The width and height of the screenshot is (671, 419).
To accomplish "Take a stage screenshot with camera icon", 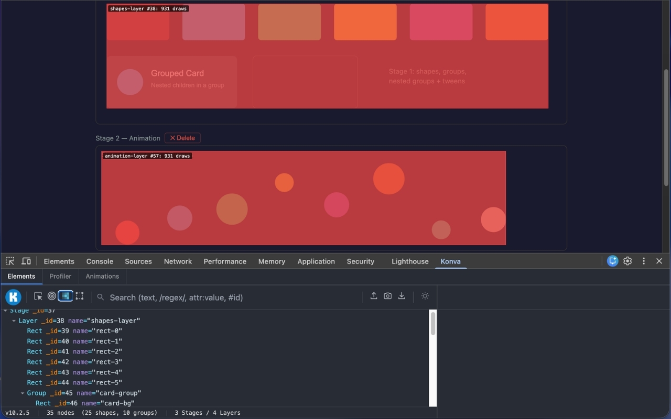I will (387, 296).
